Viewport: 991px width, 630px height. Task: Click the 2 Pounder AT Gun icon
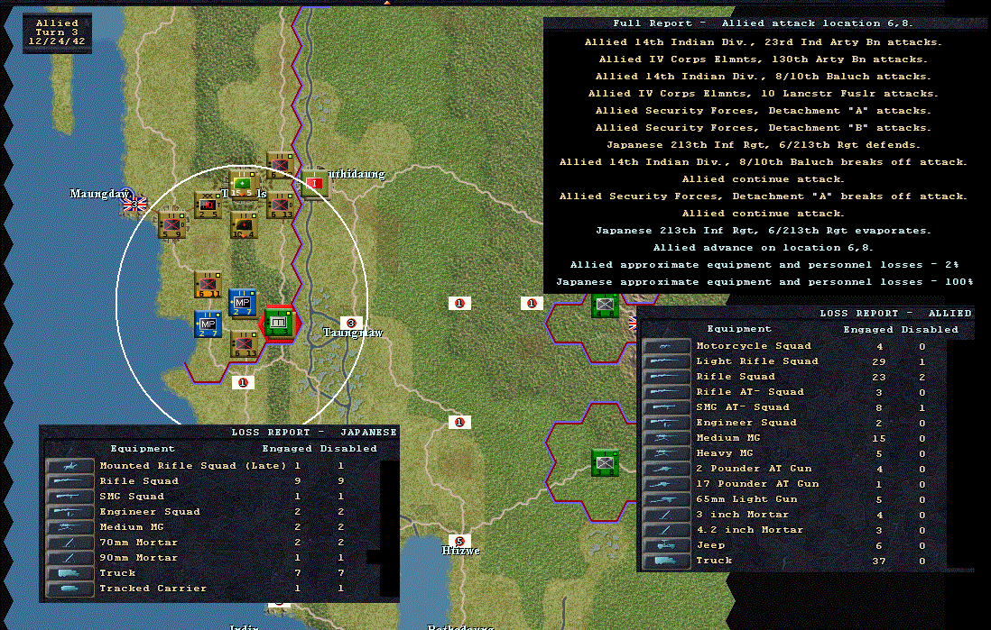coord(666,469)
